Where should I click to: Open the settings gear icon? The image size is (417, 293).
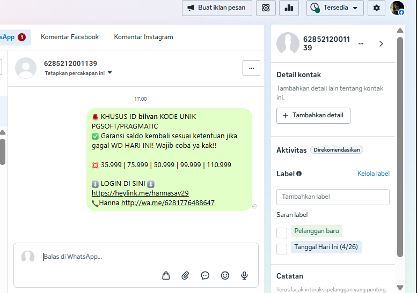click(x=376, y=8)
